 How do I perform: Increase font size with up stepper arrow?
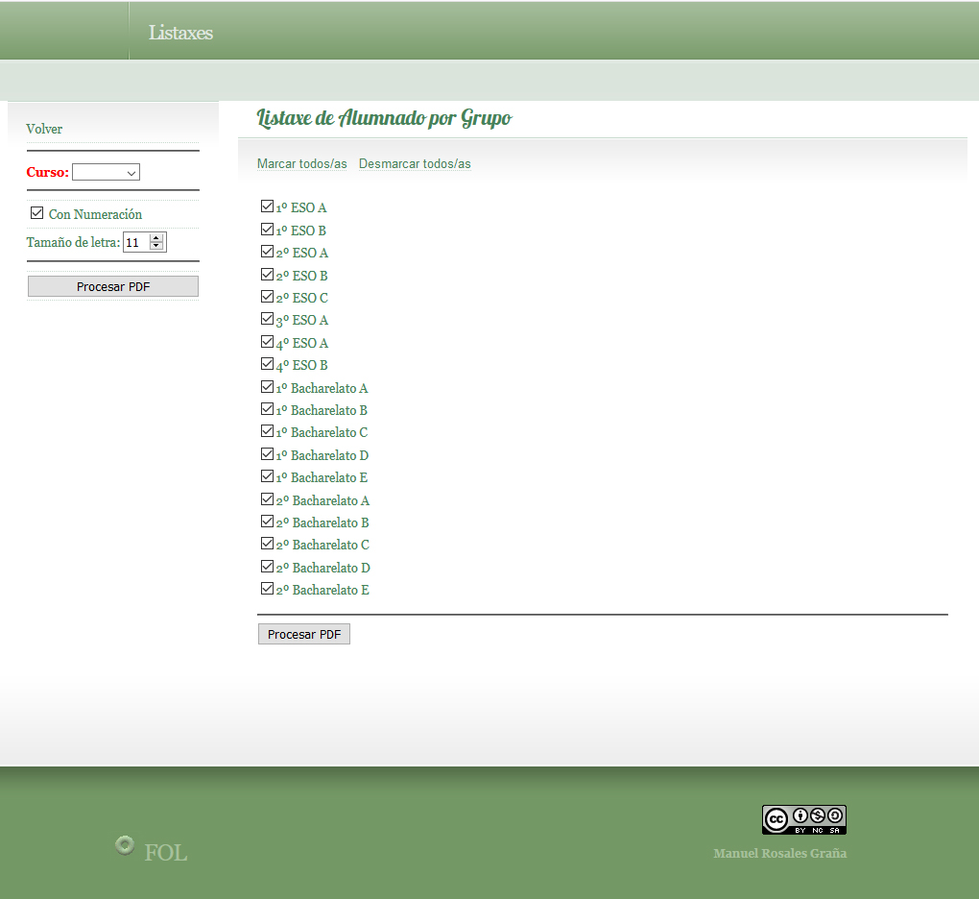point(156,238)
